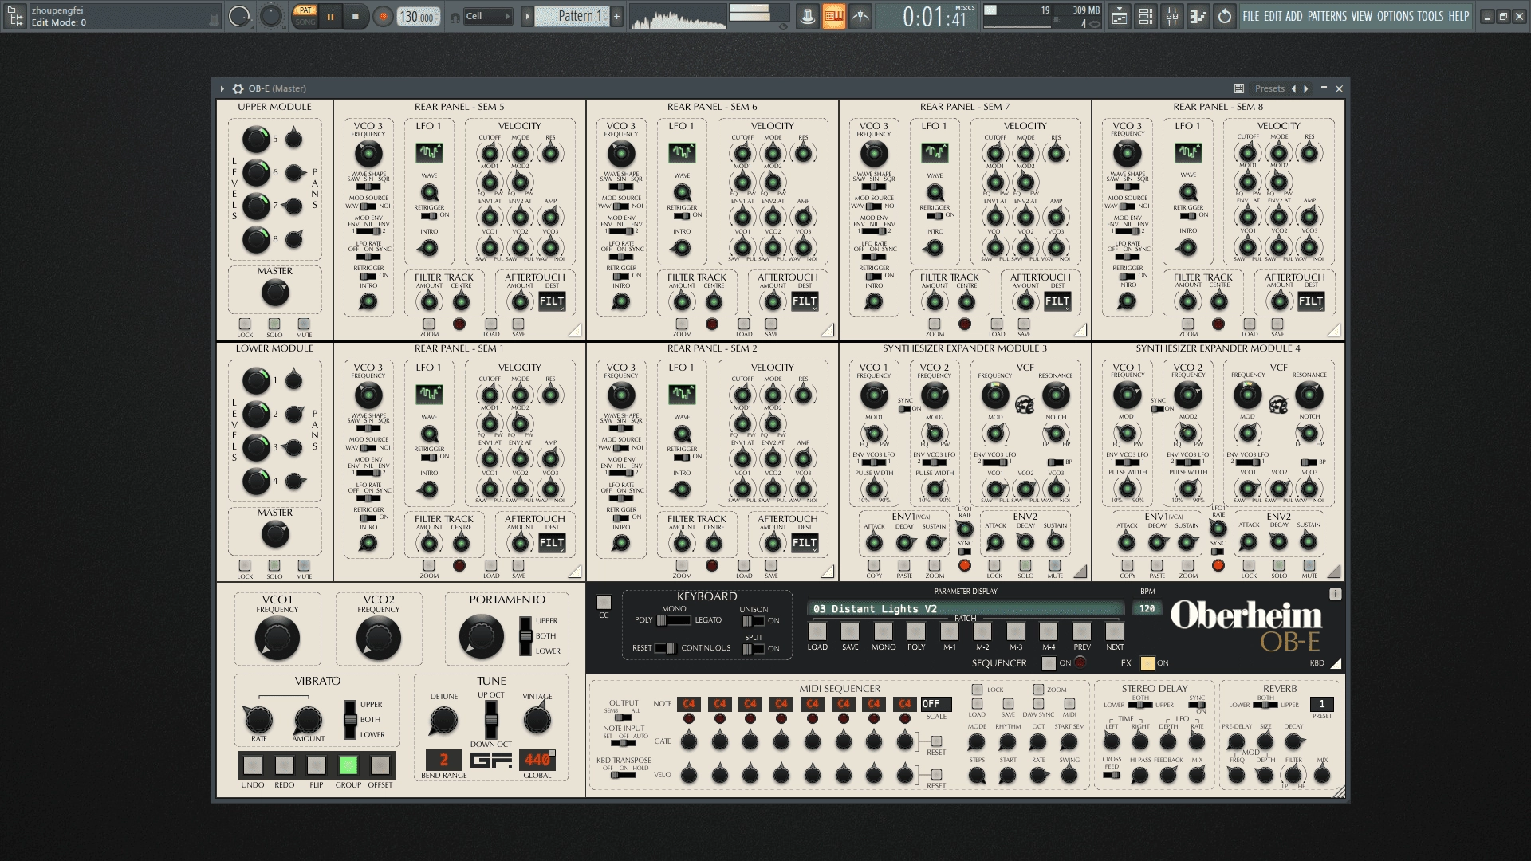
Task: Click the patch PREV button
Action: click(x=1082, y=631)
